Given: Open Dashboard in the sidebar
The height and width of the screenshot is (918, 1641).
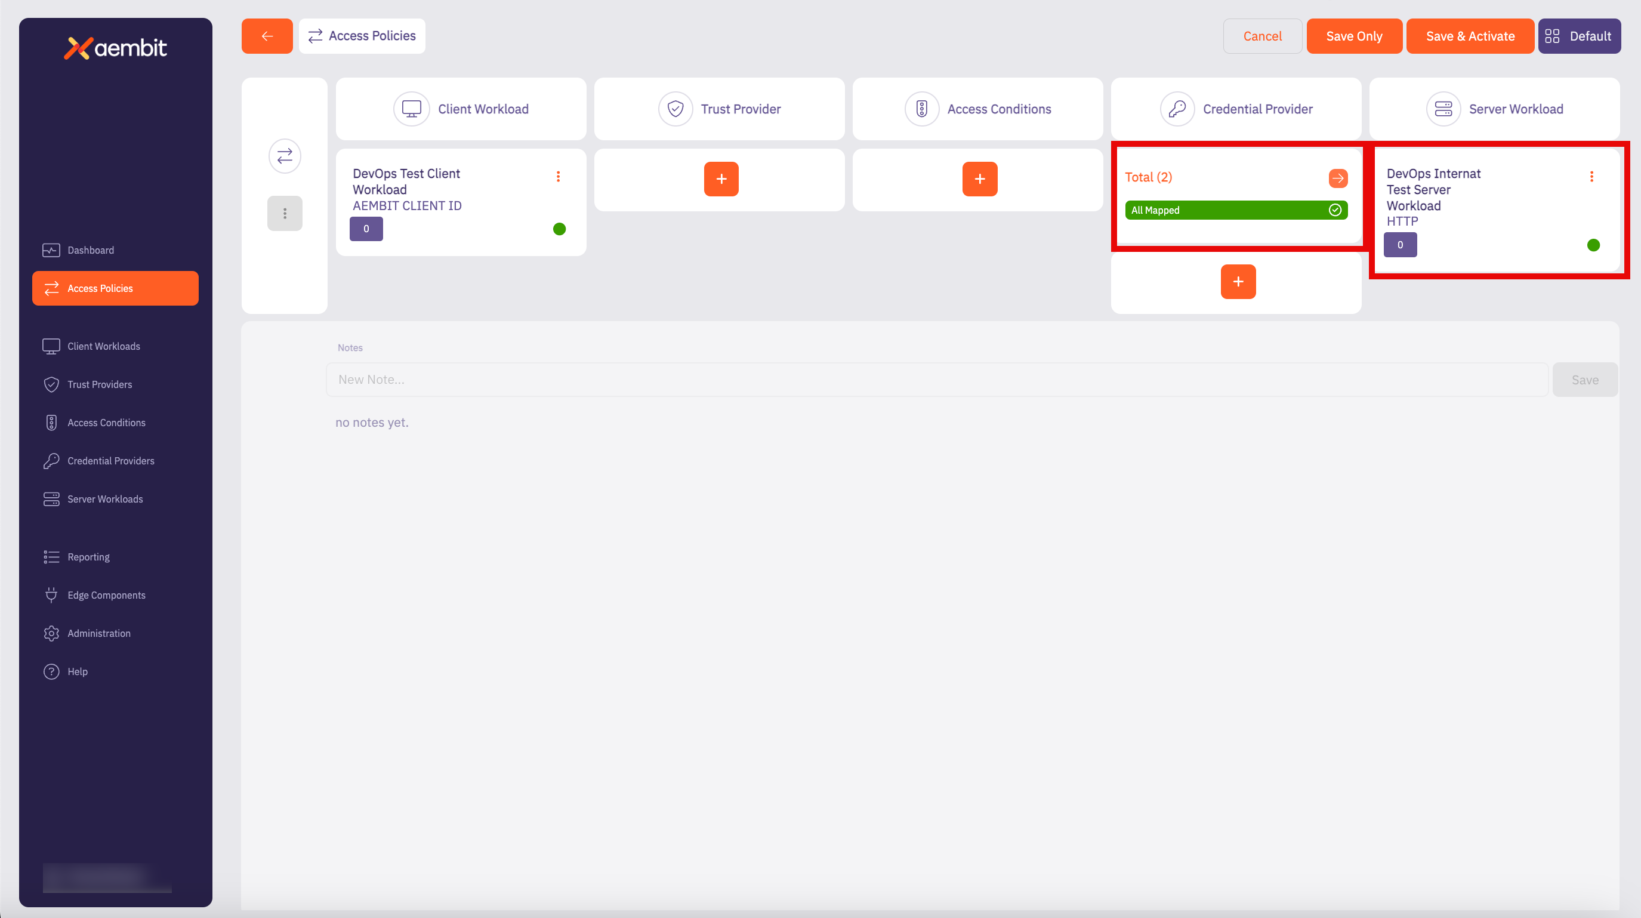Looking at the screenshot, I should (x=115, y=250).
